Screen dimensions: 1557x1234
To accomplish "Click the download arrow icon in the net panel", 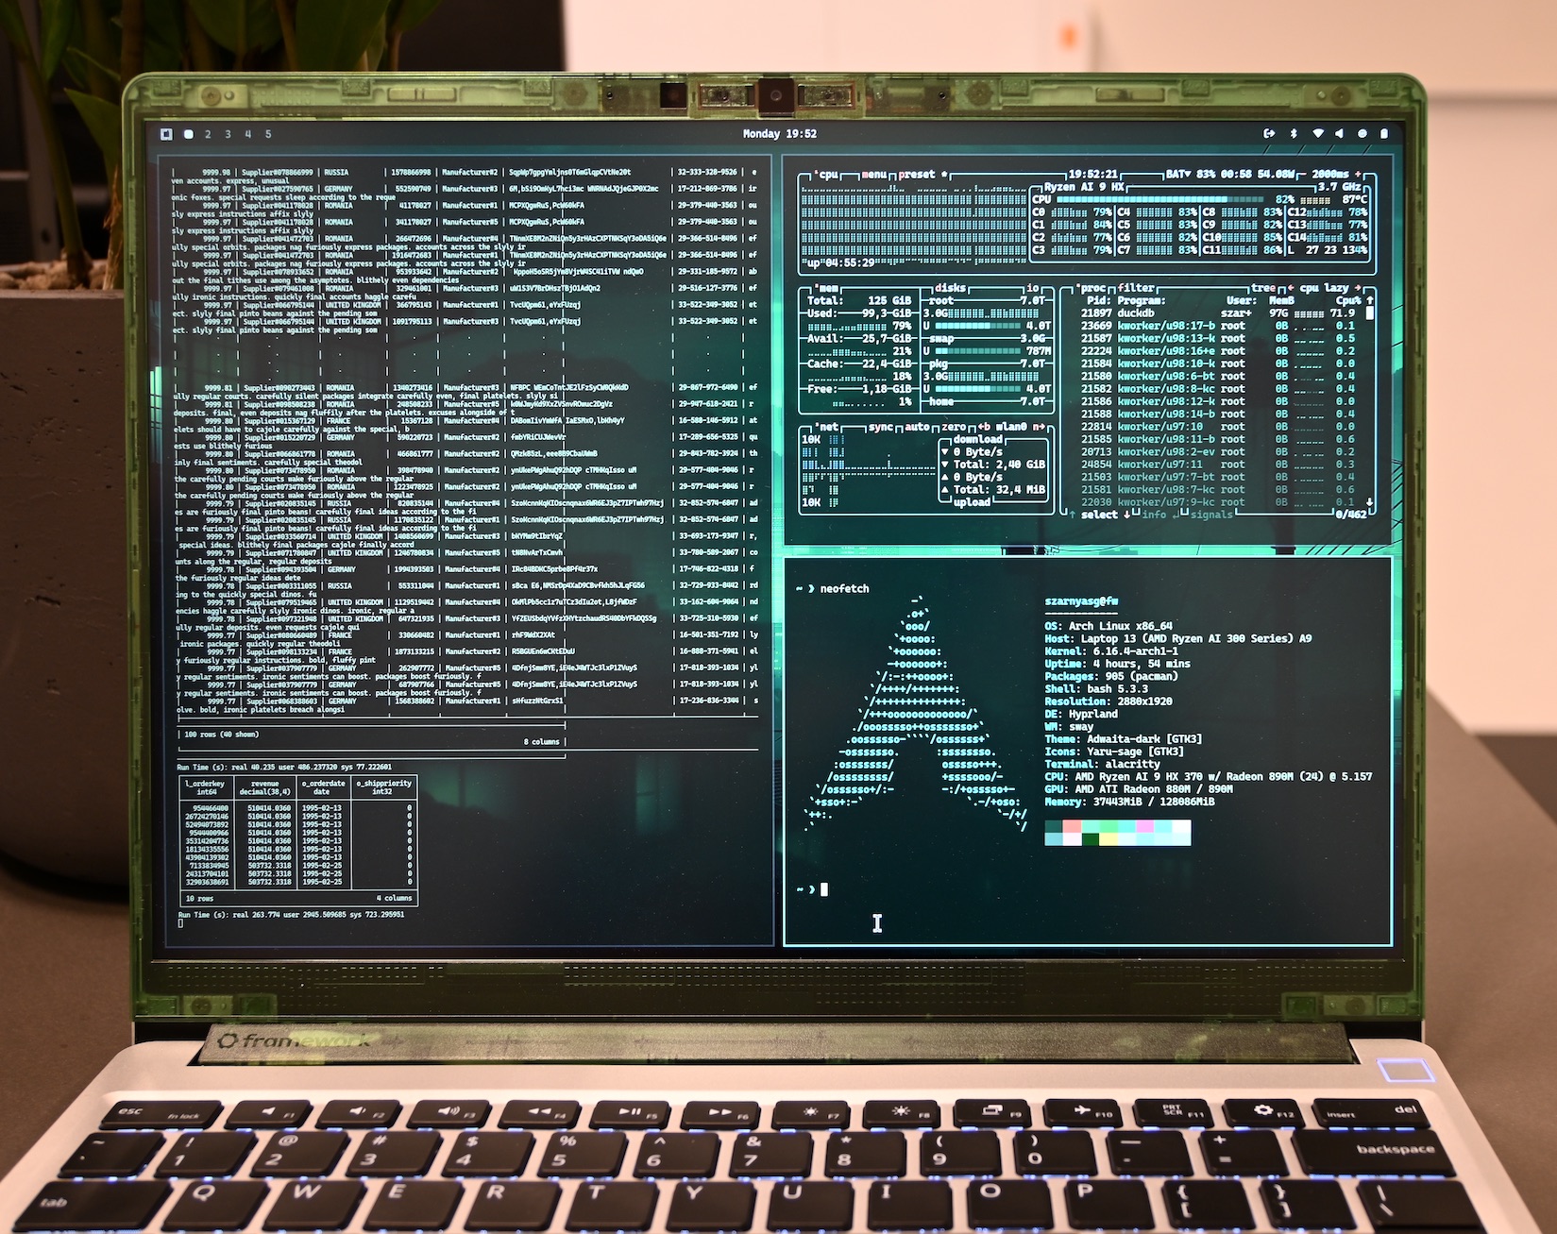I will coord(945,452).
